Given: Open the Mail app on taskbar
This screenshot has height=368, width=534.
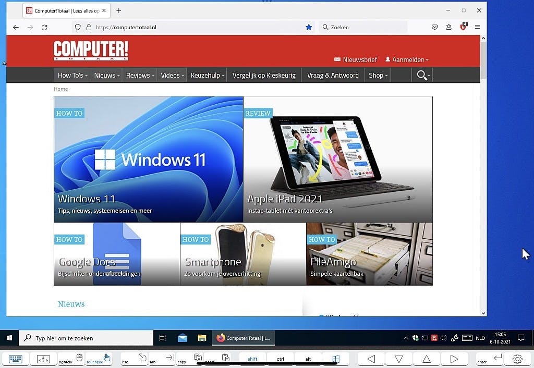Looking at the screenshot, I should point(182,338).
